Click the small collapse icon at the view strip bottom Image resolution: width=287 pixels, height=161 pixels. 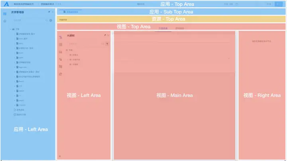coord(60,156)
